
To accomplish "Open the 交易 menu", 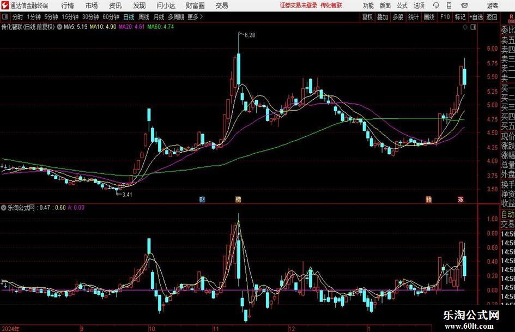I will tap(222, 5).
